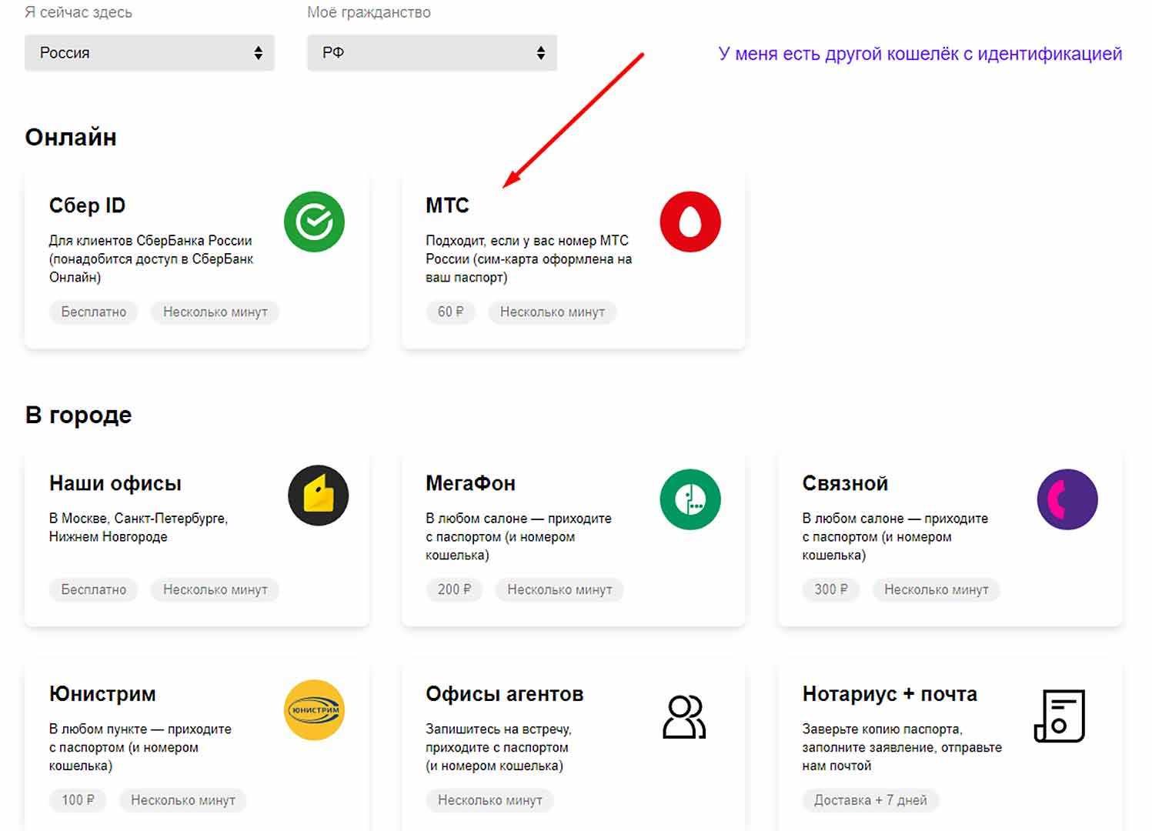Open the Россия location dropdown
Image resolution: width=1152 pixels, height=831 pixels.
click(149, 53)
